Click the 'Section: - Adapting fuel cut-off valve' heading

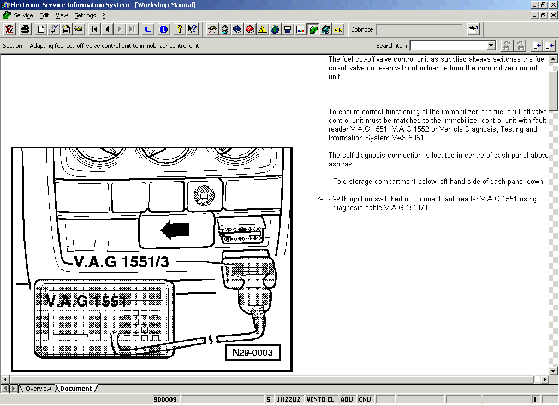101,46
